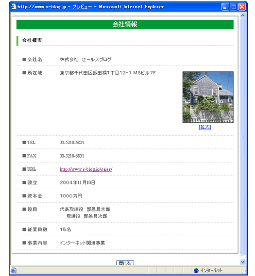255x276 pixels.
Task: Open the http://www.s-blog.jp/sales/ link
Action: (86, 169)
